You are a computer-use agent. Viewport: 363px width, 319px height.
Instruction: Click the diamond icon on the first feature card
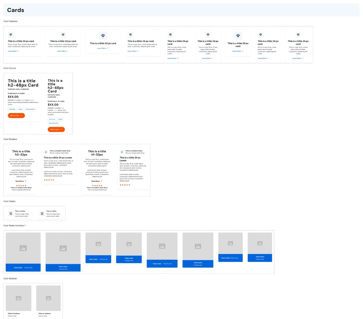11,35
